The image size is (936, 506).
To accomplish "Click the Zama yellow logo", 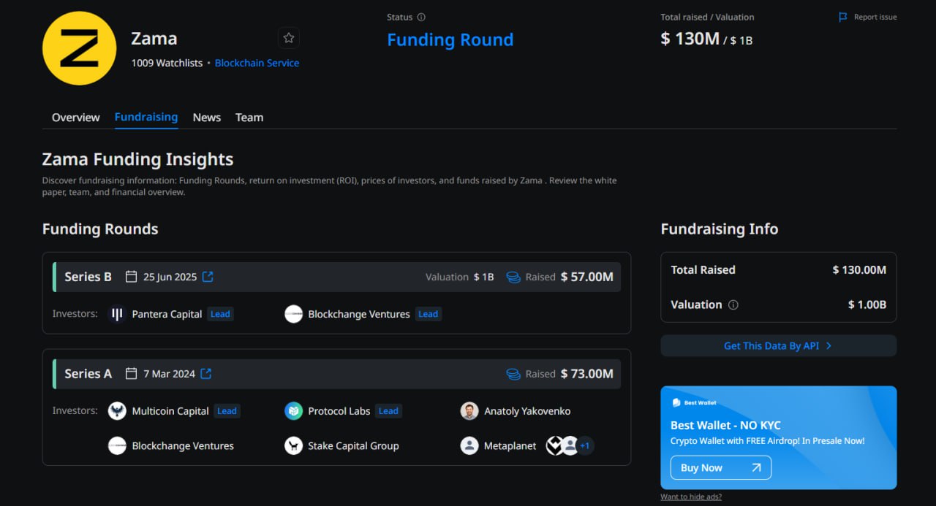I will click(x=79, y=48).
